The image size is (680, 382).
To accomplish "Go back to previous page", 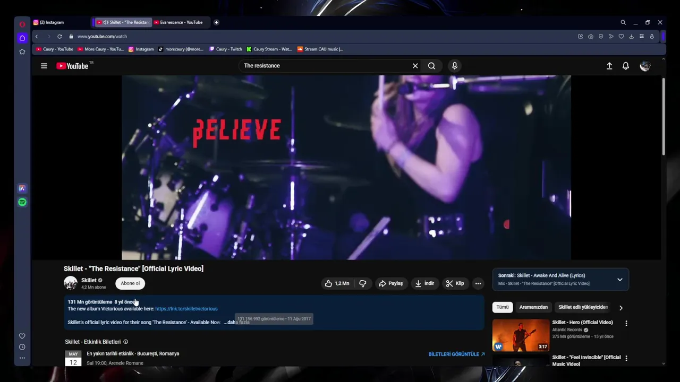I will point(36,37).
